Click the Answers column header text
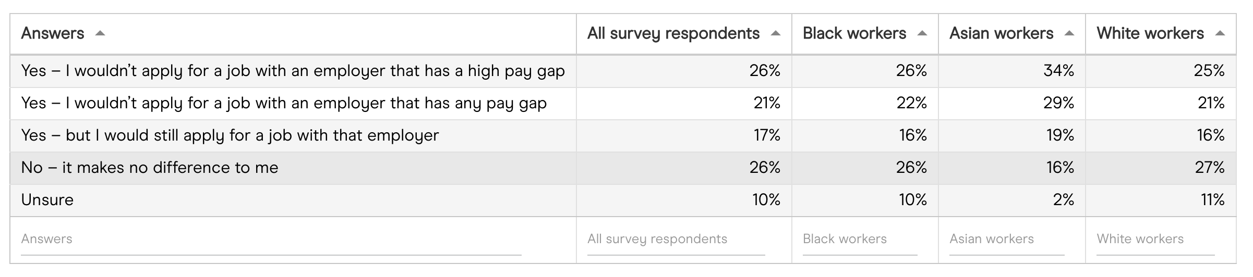This screenshot has height=277, width=1253. point(53,34)
